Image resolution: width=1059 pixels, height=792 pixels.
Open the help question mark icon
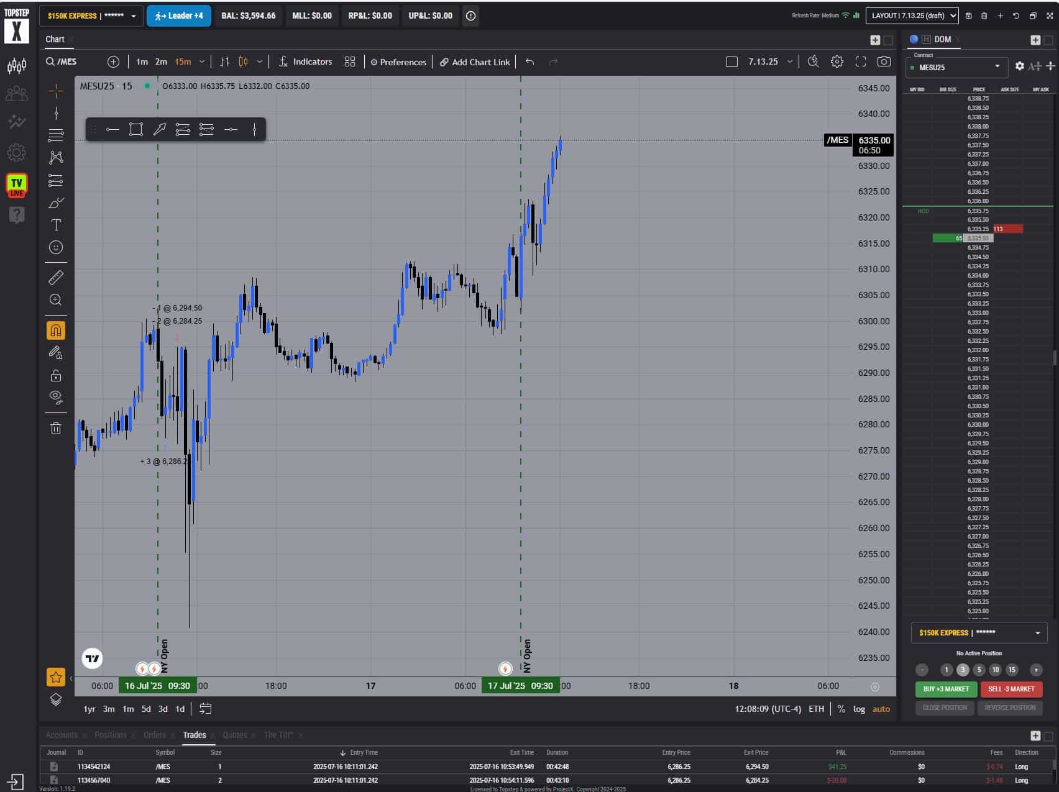click(x=17, y=215)
